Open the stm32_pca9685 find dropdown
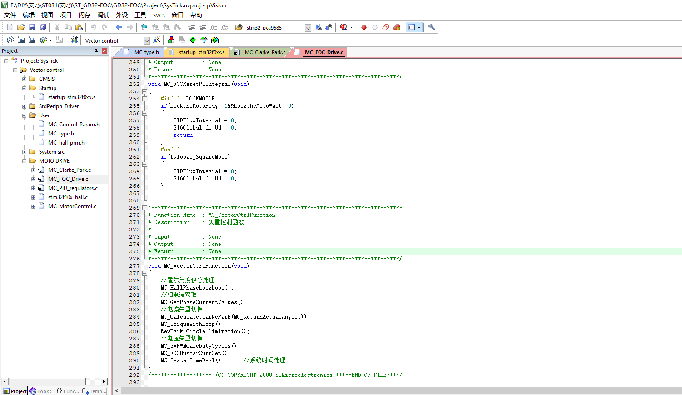Image resolution: width=682 pixels, height=395 pixels. point(308,28)
